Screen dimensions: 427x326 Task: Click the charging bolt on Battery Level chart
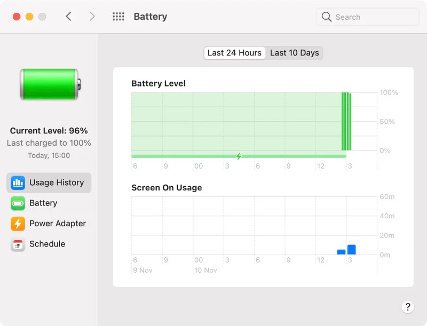pyautogui.click(x=239, y=156)
